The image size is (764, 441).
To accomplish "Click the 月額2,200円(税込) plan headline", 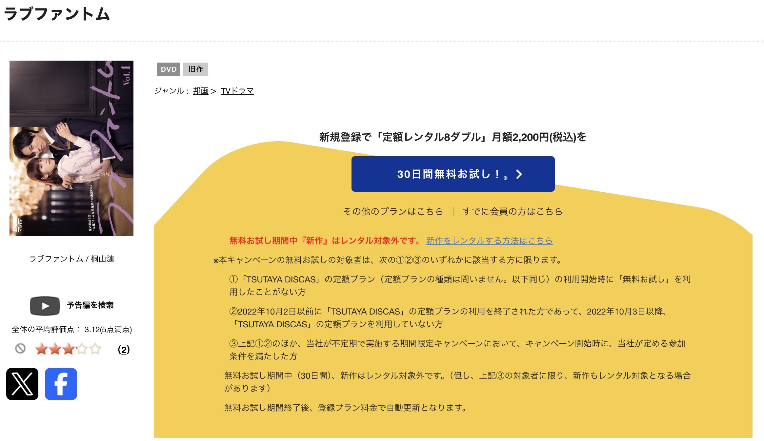I will (x=452, y=137).
